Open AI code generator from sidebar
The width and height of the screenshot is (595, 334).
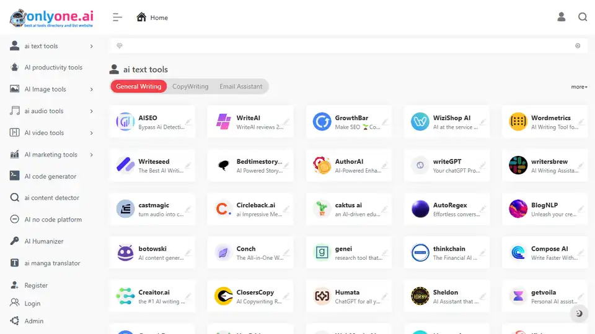point(50,176)
